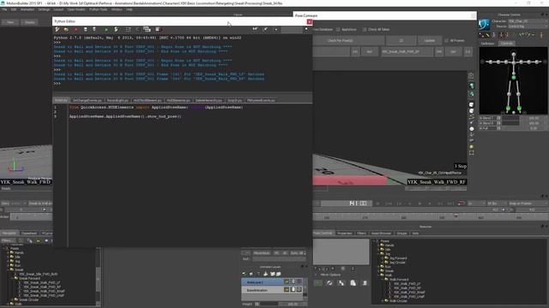Click the teal head icon in viewer side toolbar
This screenshot has width=549, height=308.
[x=471, y=86]
